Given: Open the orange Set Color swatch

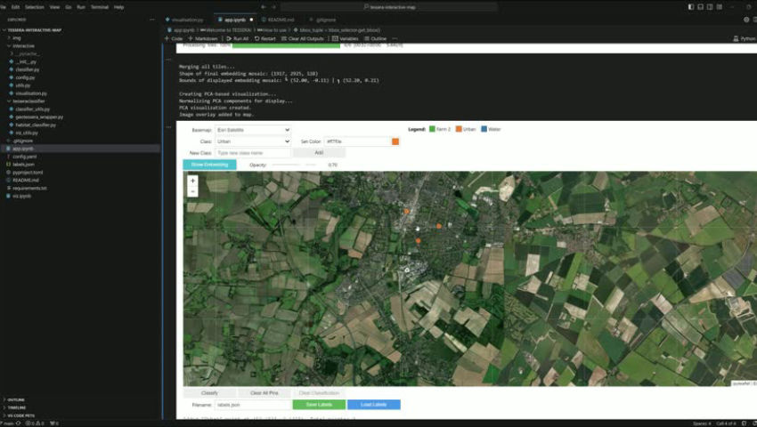Looking at the screenshot, I should (x=395, y=141).
